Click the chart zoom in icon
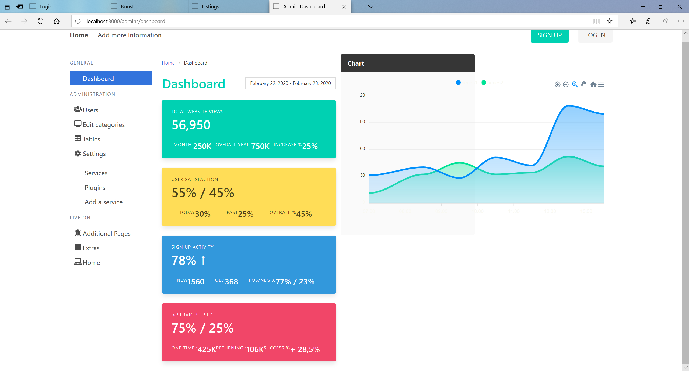The height and width of the screenshot is (371, 689). pos(557,85)
